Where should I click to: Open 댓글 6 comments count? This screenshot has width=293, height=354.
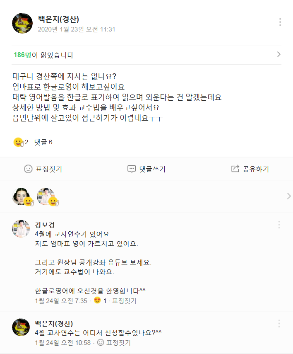pyautogui.click(x=43, y=142)
